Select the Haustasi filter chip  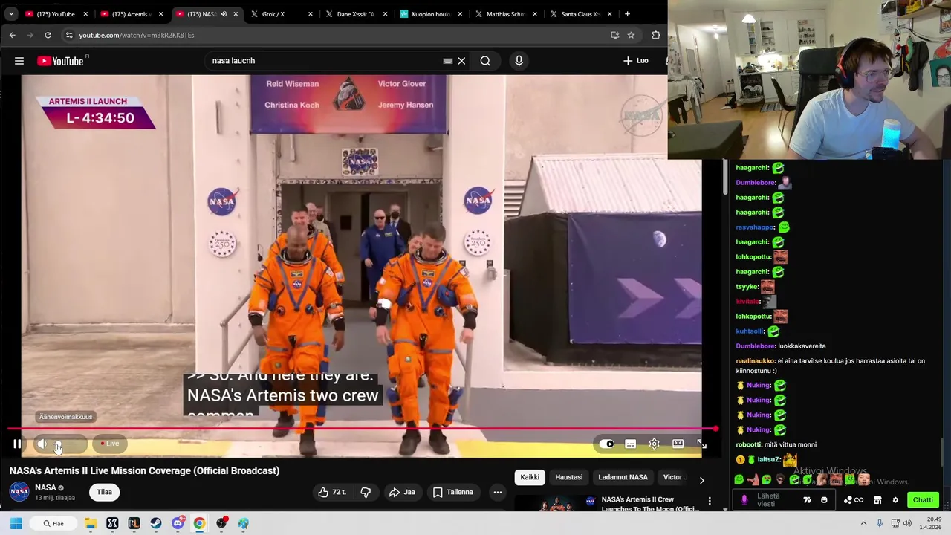(x=569, y=477)
